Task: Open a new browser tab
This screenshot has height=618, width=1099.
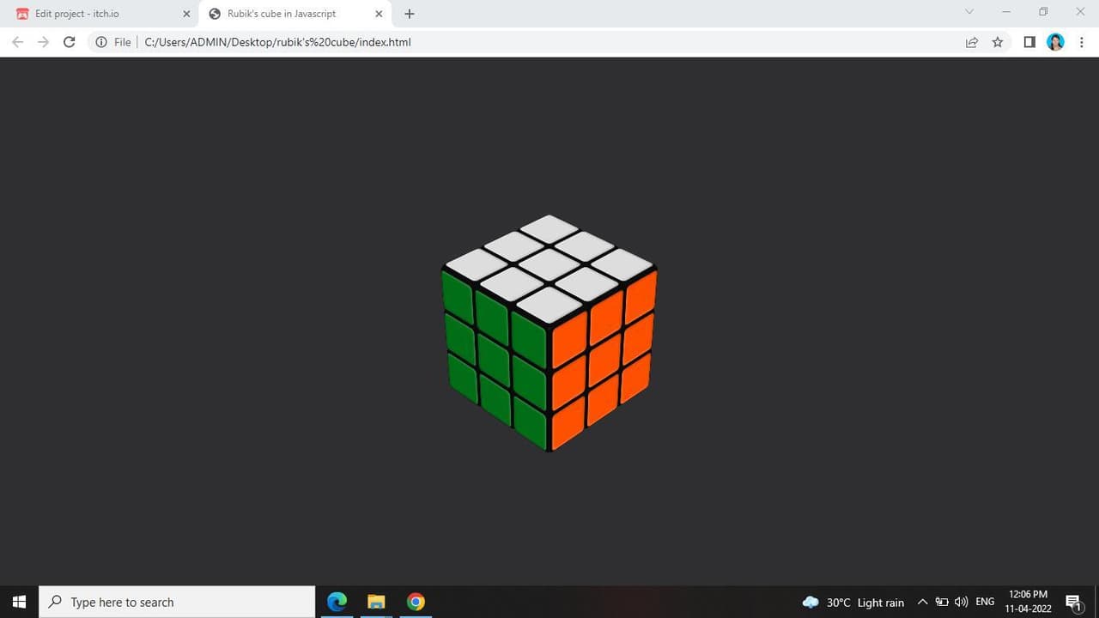Action: point(410,14)
